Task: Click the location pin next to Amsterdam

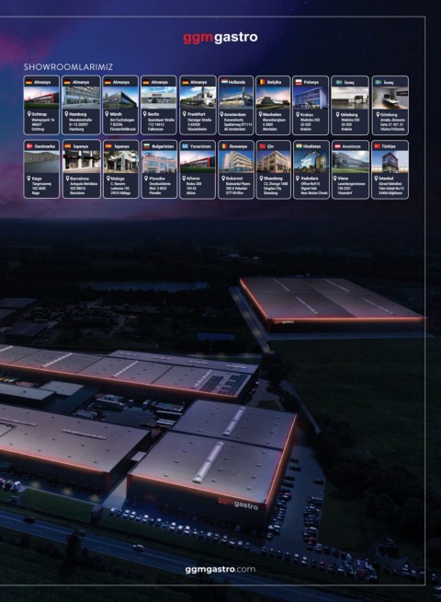Action: (221, 114)
